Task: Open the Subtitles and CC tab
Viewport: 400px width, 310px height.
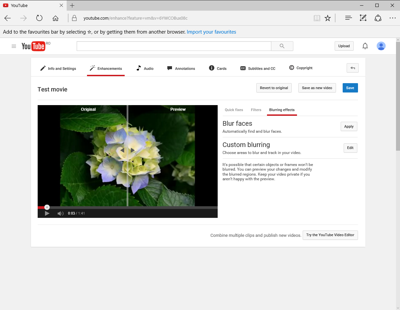Action: tap(258, 68)
